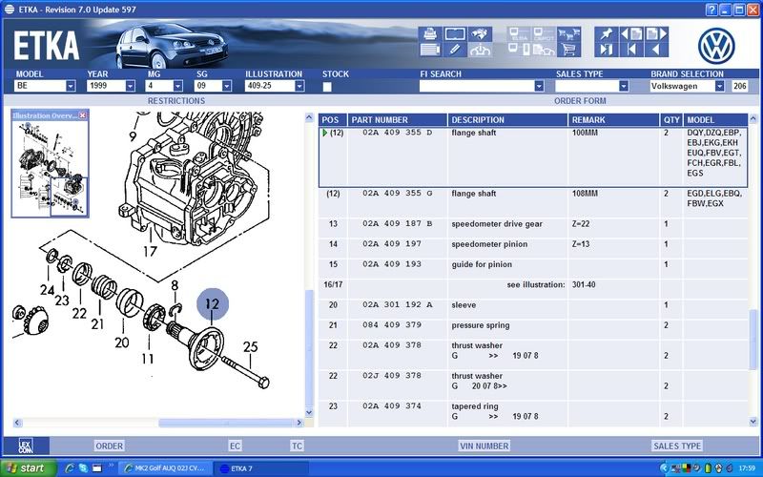
Task: Click the EC button
Action: point(235,446)
